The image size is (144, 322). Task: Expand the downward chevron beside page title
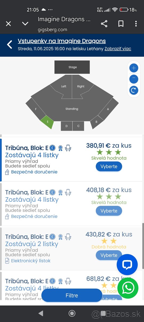[x=25, y=24]
